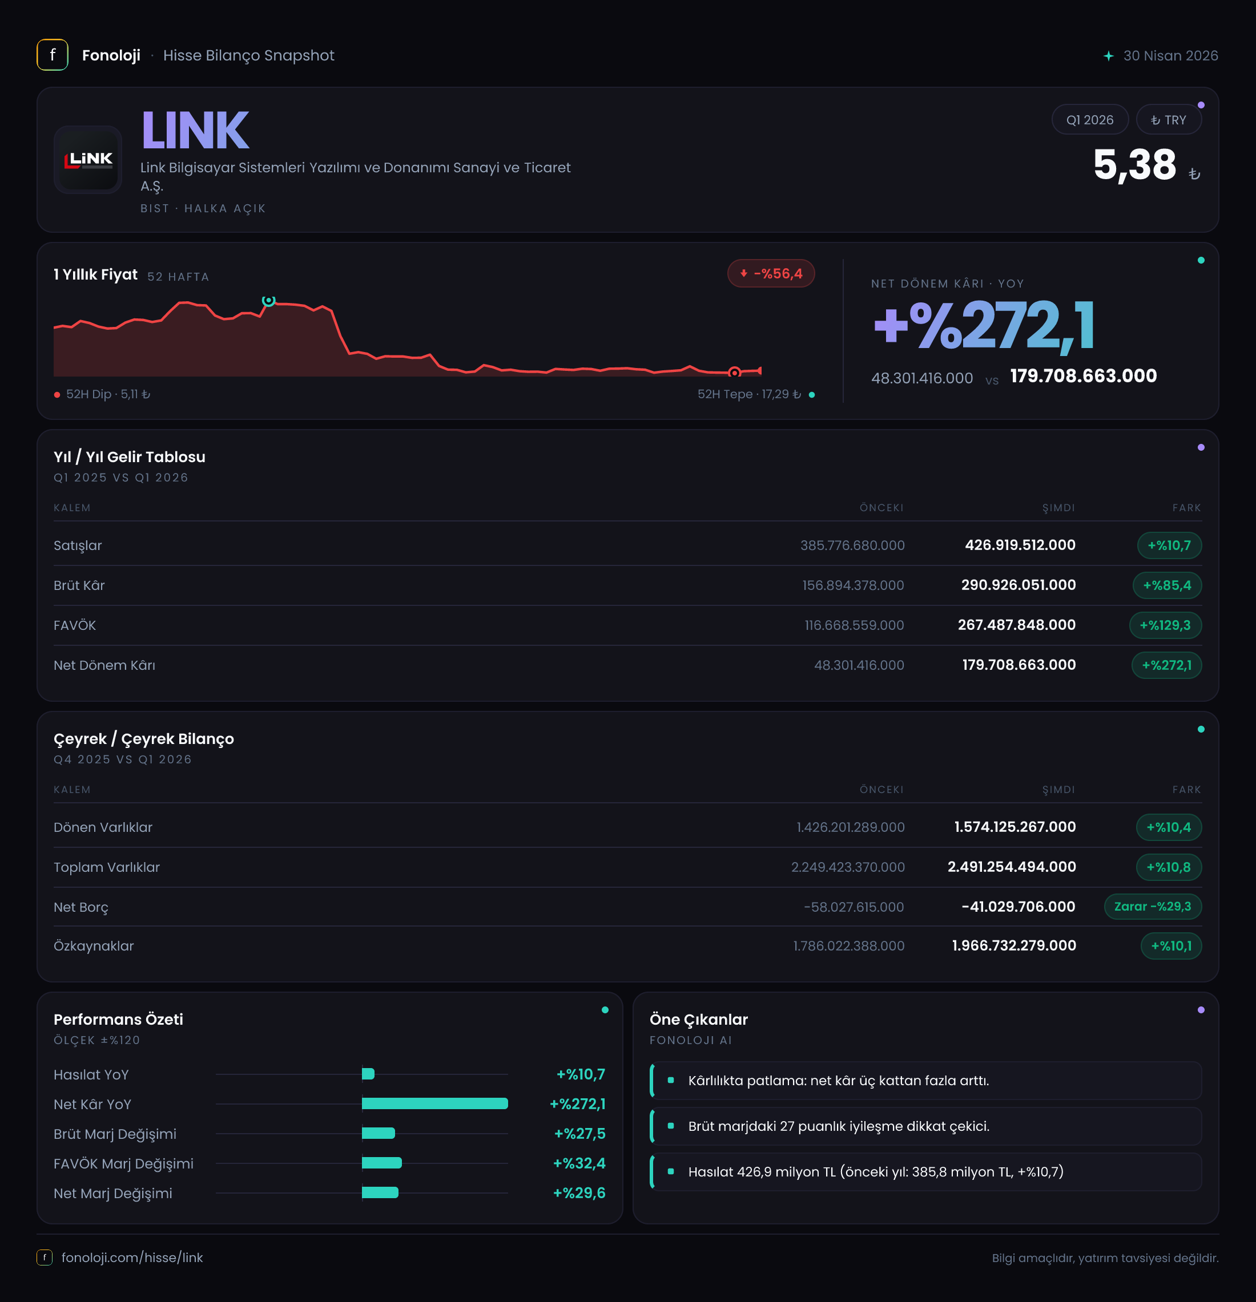Click the Brüt Marj Değişimi bar
Image resolution: width=1256 pixels, height=1302 pixels.
378,1133
